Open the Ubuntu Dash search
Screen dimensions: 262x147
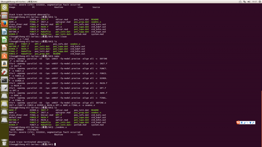pos(4,8)
